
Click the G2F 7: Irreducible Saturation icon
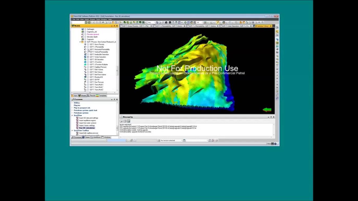[85, 54]
